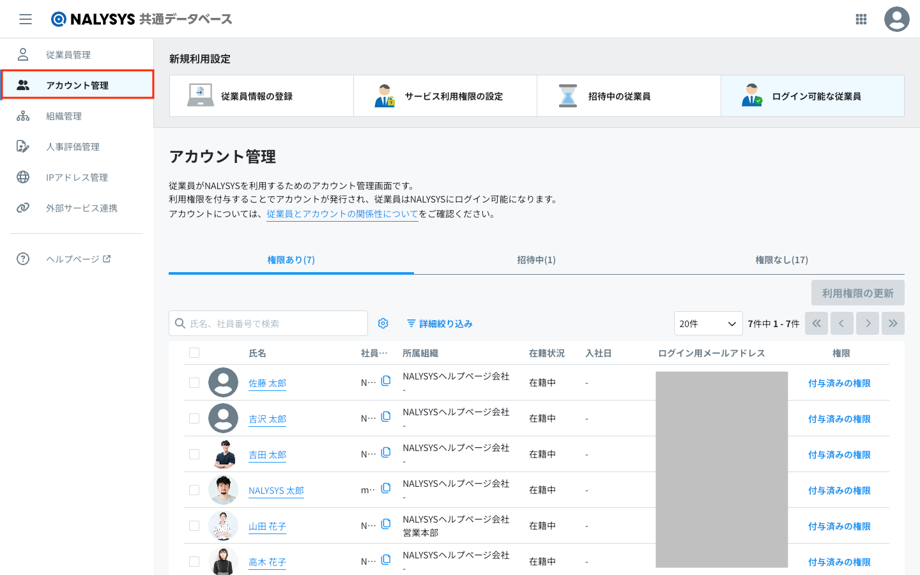Open the hamburger navigation menu
920x575 pixels.
pyautogui.click(x=26, y=19)
